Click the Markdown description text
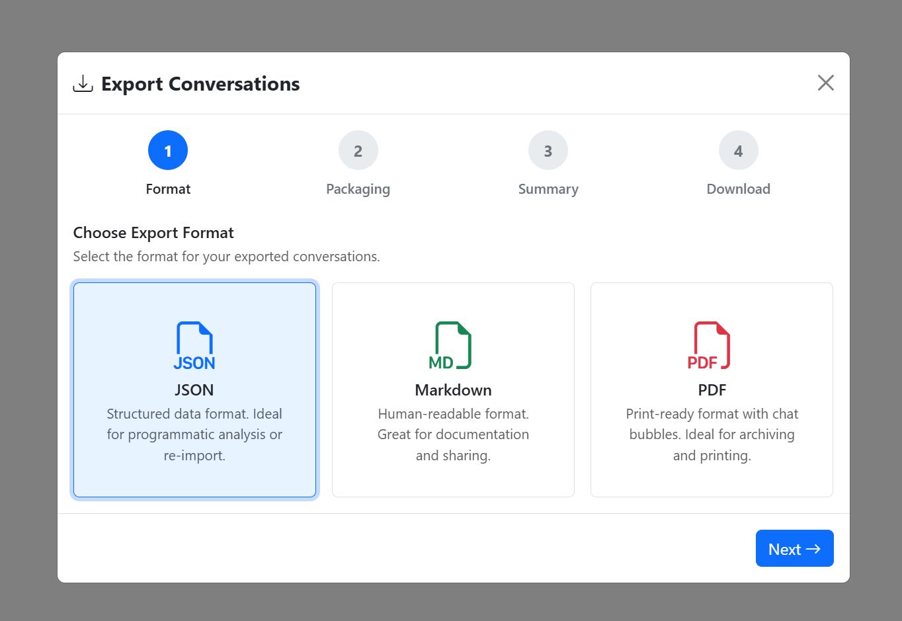Image resolution: width=902 pixels, height=621 pixels. tap(453, 434)
